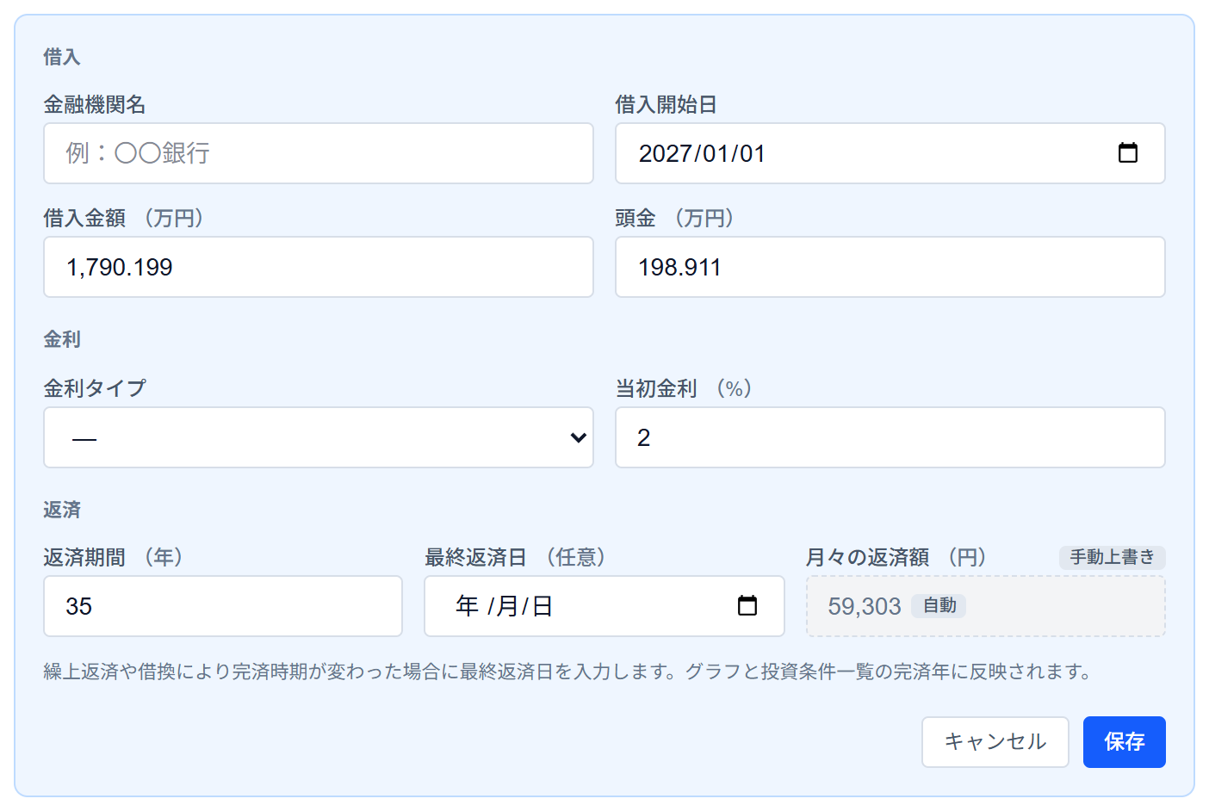1209x811 pixels.
Task: Focus the 返済期間 field showing 35
Action: pyautogui.click(x=223, y=606)
